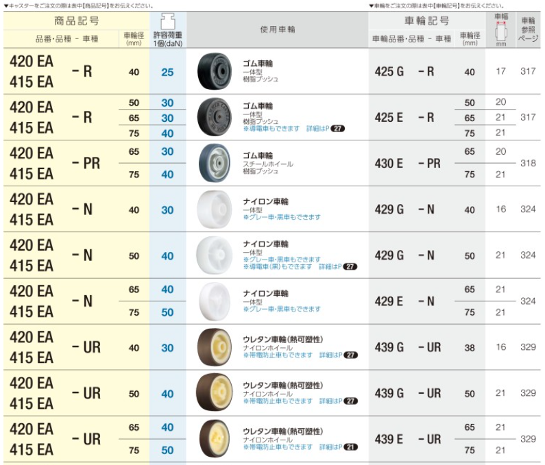
Task: Click the 商品記号 column header
Action: (76, 21)
